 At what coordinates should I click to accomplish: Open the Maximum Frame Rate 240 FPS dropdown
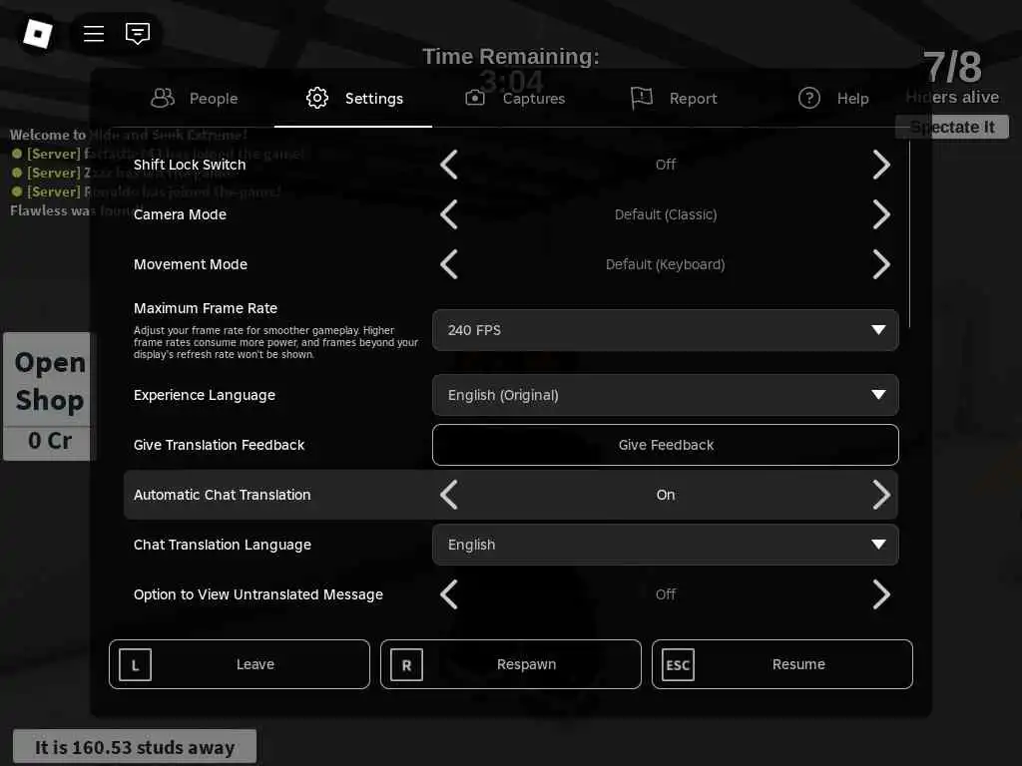[666, 330]
